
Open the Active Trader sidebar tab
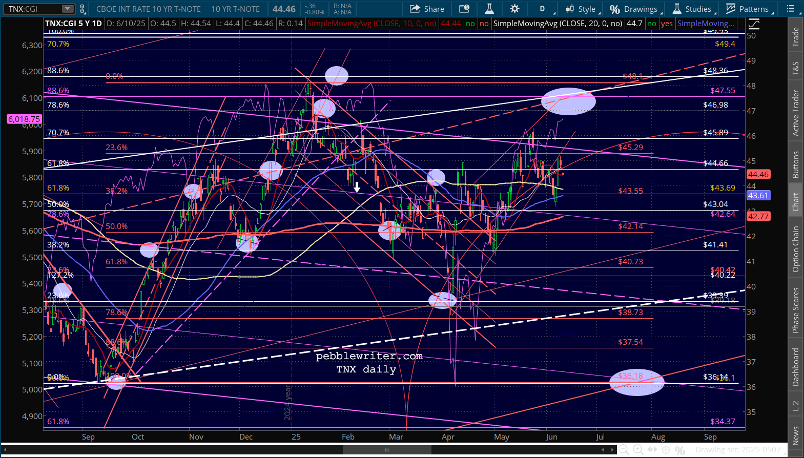point(795,113)
